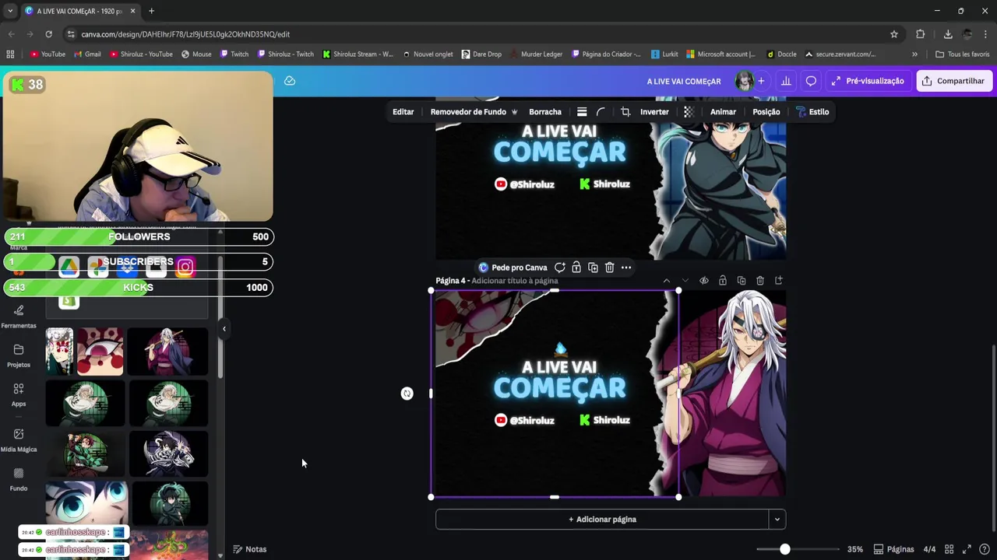Click the Pré-visualização button
The image size is (997, 560).
(x=868, y=81)
